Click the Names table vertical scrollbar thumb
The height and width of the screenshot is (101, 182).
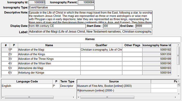[x=178, y=56]
